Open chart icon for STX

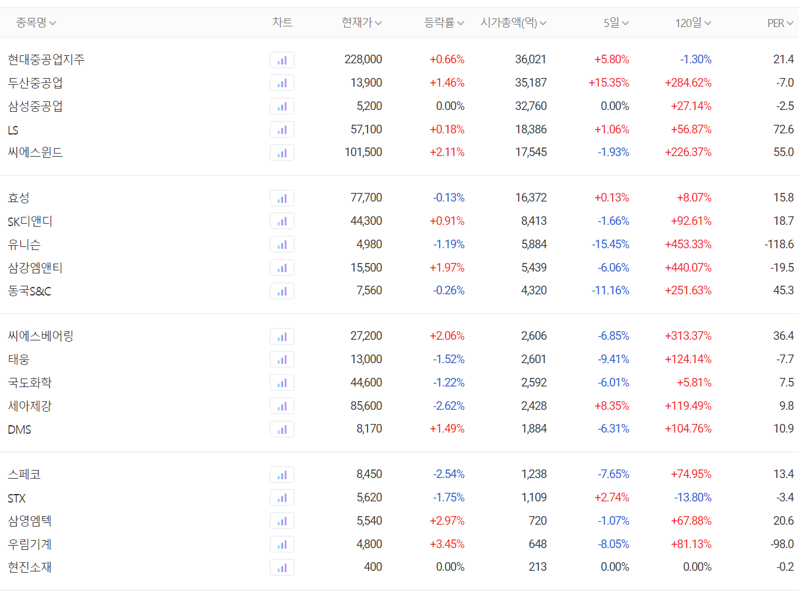(x=282, y=498)
